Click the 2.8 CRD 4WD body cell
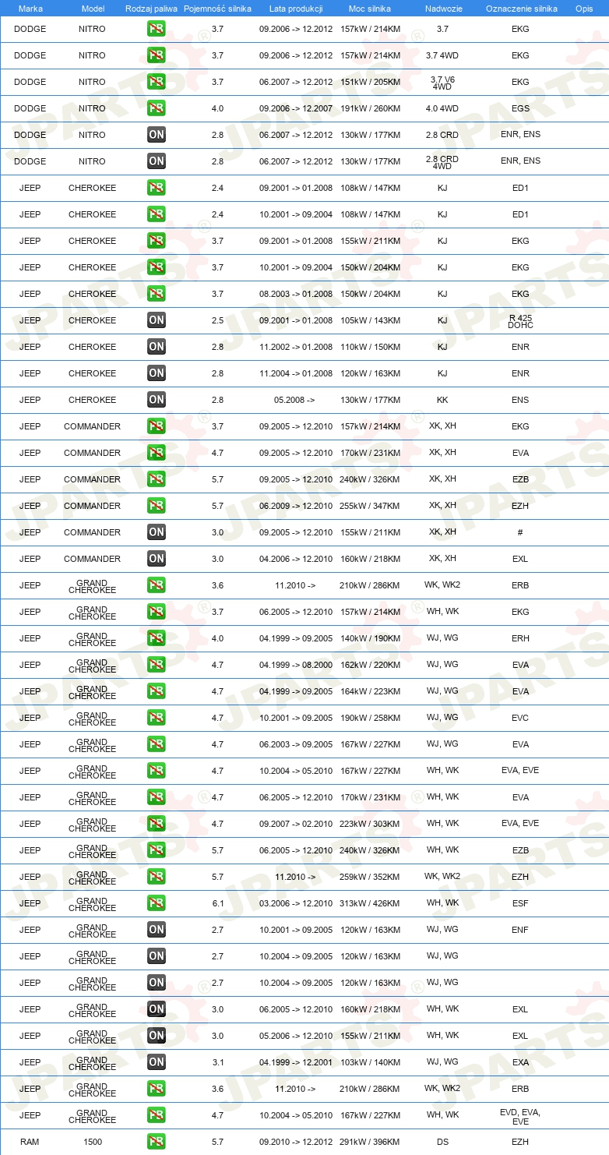 [442, 162]
